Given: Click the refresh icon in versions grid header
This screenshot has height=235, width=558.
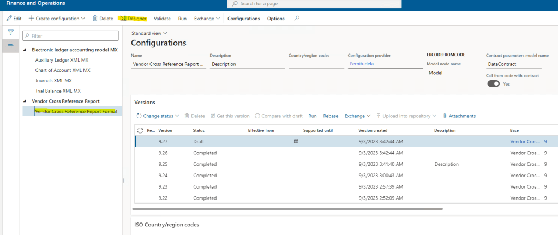Looking at the screenshot, I should click(141, 131).
